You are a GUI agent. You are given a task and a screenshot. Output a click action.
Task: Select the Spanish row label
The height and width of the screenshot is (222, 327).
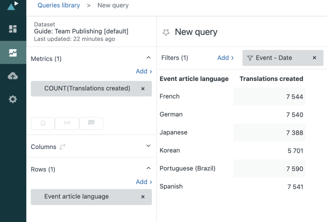(171, 186)
